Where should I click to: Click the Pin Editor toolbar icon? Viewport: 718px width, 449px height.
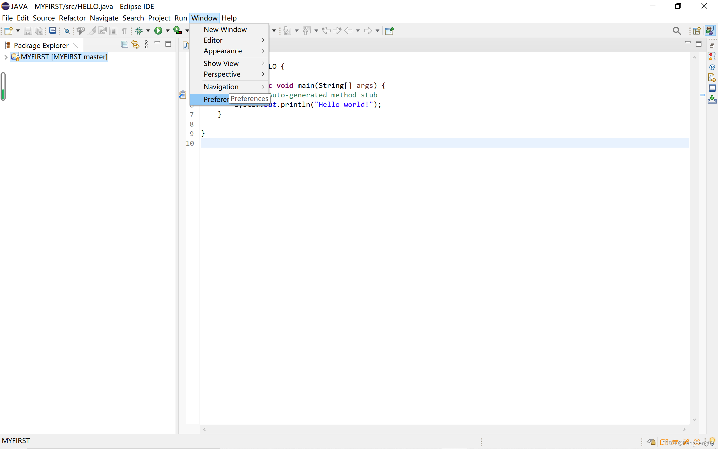coord(389,31)
